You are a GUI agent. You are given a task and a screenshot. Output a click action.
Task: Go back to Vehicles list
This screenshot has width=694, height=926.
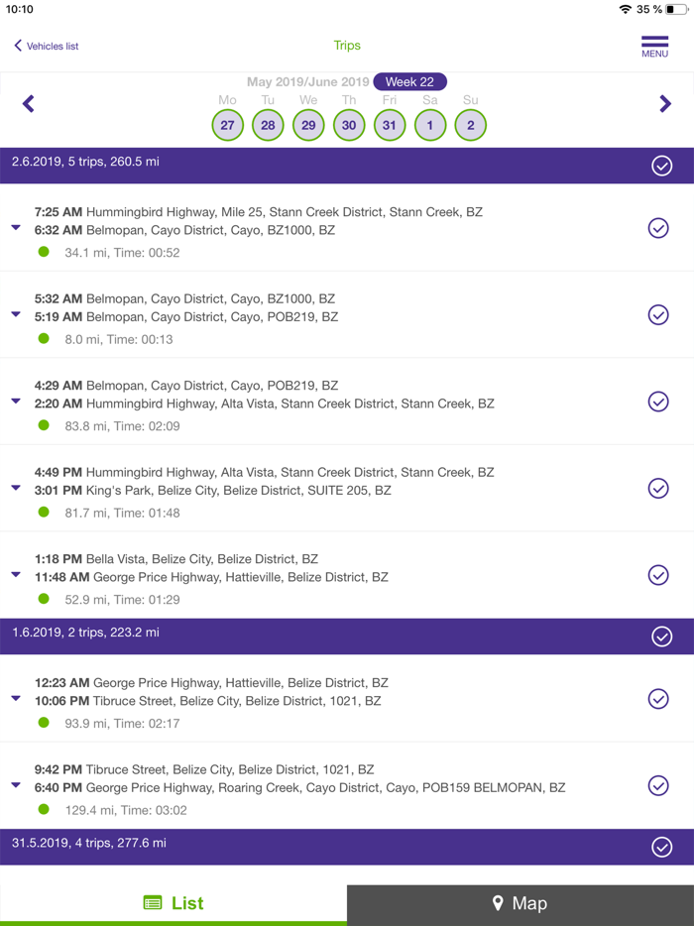(46, 46)
